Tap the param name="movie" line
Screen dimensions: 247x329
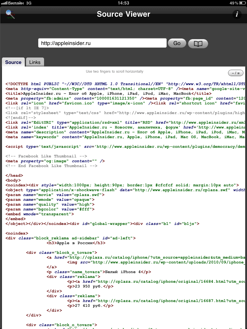(x=55, y=195)
